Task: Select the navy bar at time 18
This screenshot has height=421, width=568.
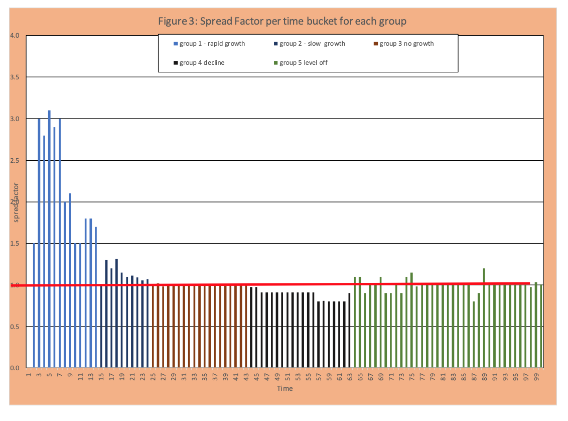Action: [116, 313]
